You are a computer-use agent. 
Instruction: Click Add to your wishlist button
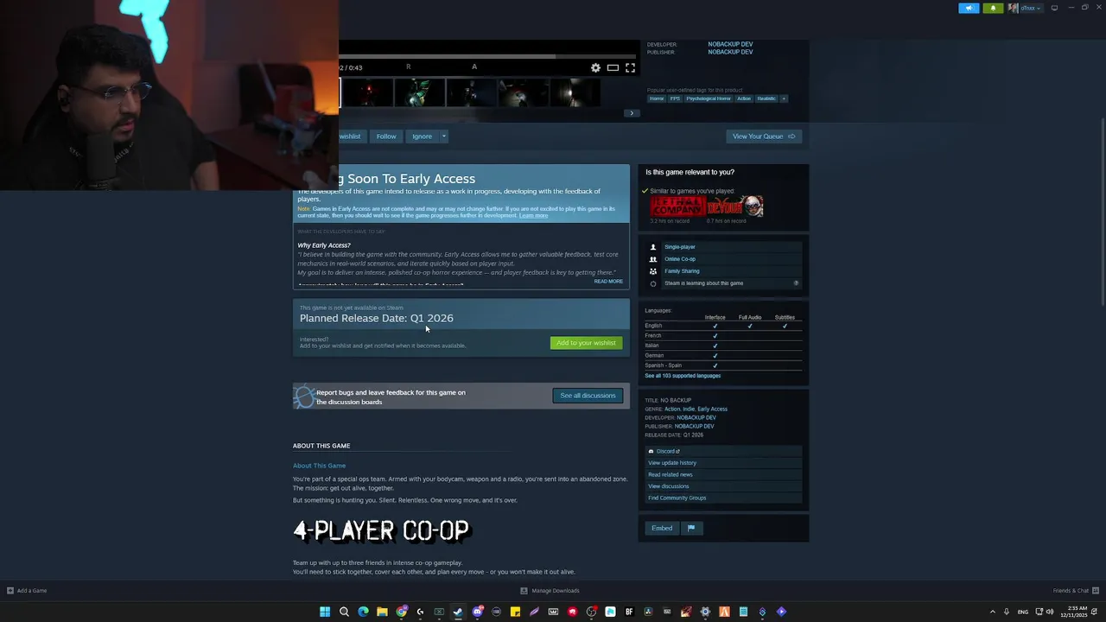[x=586, y=343]
